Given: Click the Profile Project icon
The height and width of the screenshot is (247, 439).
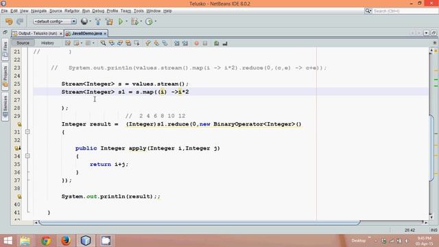Looking at the screenshot, I should tap(149, 21).
